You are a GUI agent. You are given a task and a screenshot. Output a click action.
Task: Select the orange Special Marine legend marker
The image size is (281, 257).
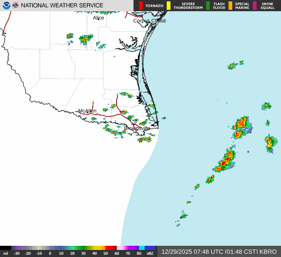pos(230,6)
